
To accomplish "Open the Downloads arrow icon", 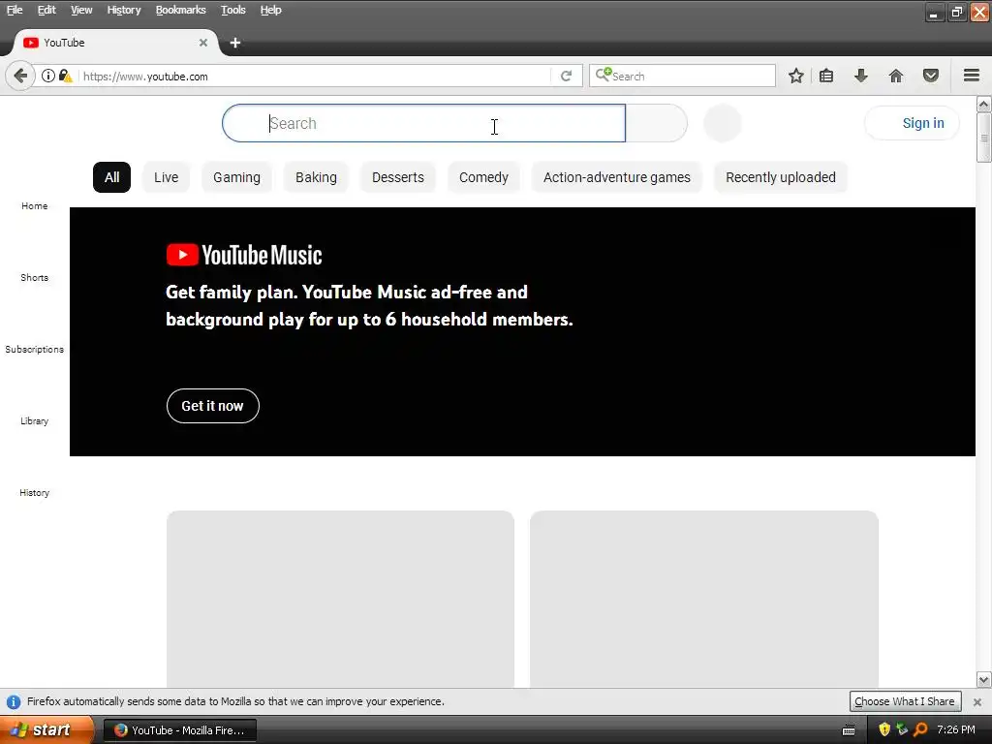I will (861, 76).
